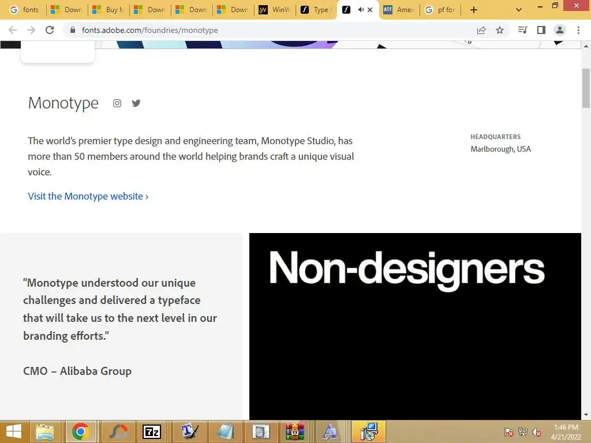Open a new browser tab
This screenshot has width=591, height=443.
coord(474,10)
